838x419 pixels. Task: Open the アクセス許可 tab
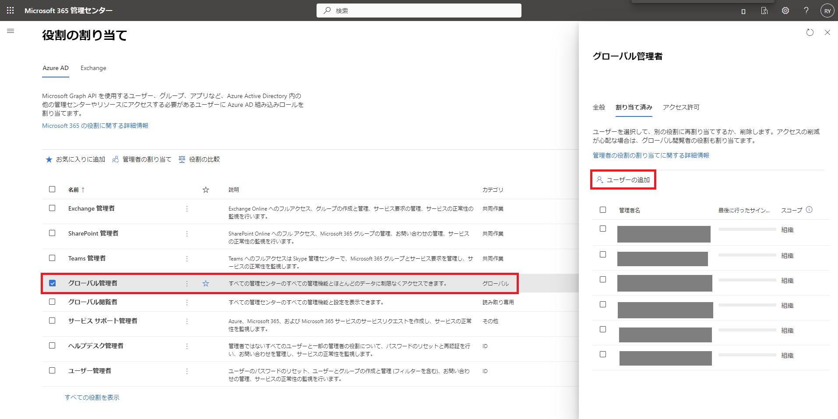pyautogui.click(x=681, y=107)
